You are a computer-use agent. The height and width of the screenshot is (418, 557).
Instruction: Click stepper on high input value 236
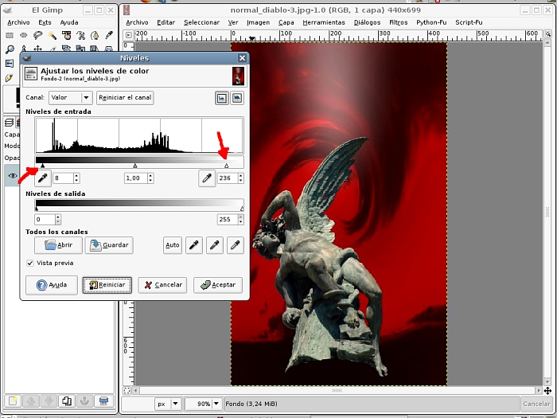[241, 178]
